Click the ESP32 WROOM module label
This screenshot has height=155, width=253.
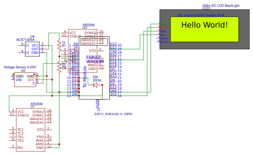click(x=93, y=60)
